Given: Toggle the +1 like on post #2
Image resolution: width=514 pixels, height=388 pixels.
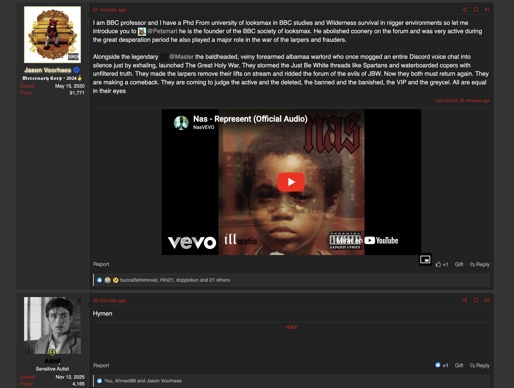Looking at the screenshot, I should (x=442, y=365).
